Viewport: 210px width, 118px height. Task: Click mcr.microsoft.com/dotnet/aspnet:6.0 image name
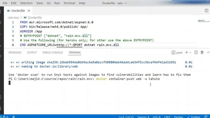point(61,22)
